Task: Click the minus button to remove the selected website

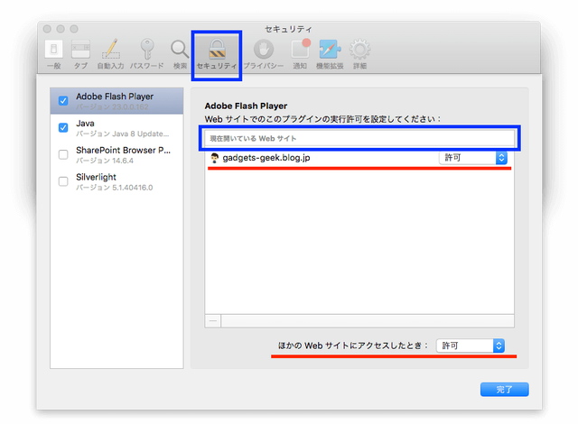Action: pos(213,321)
